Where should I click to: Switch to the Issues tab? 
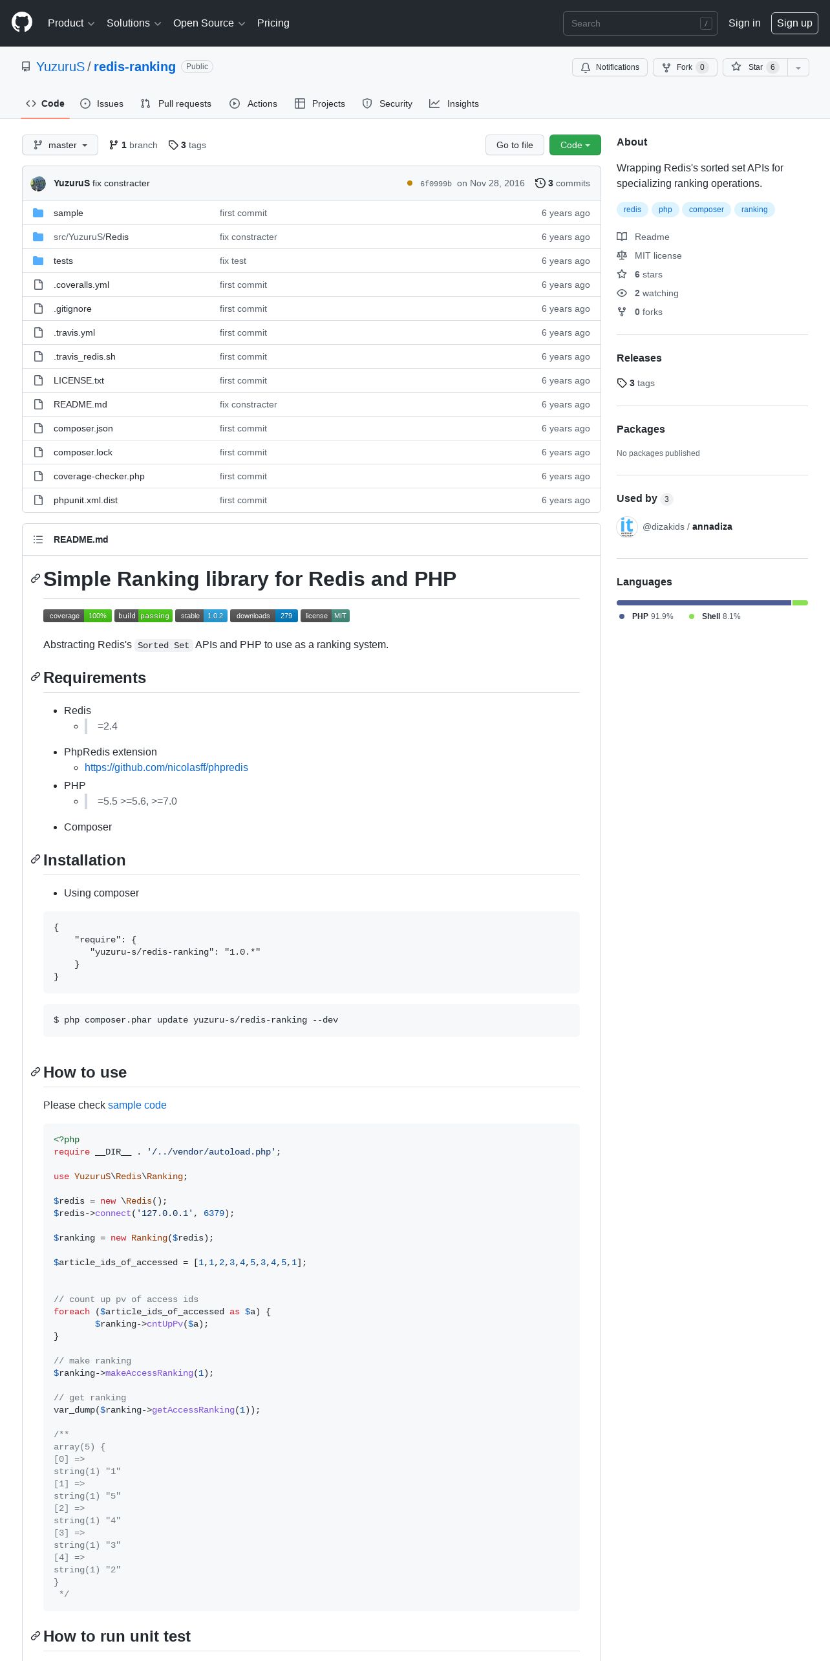pyautogui.click(x=102, y=103)
